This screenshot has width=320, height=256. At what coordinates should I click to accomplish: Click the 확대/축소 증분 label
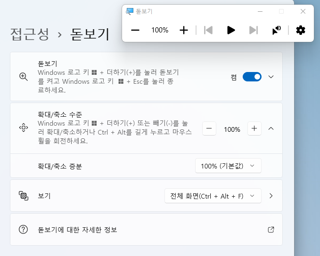click(60, 166)
